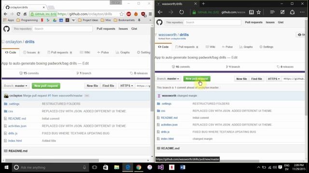The height and width of the screenshot is (173, 309).
Task: Click New pull request in Chrome window
Action: pos(46,86)
